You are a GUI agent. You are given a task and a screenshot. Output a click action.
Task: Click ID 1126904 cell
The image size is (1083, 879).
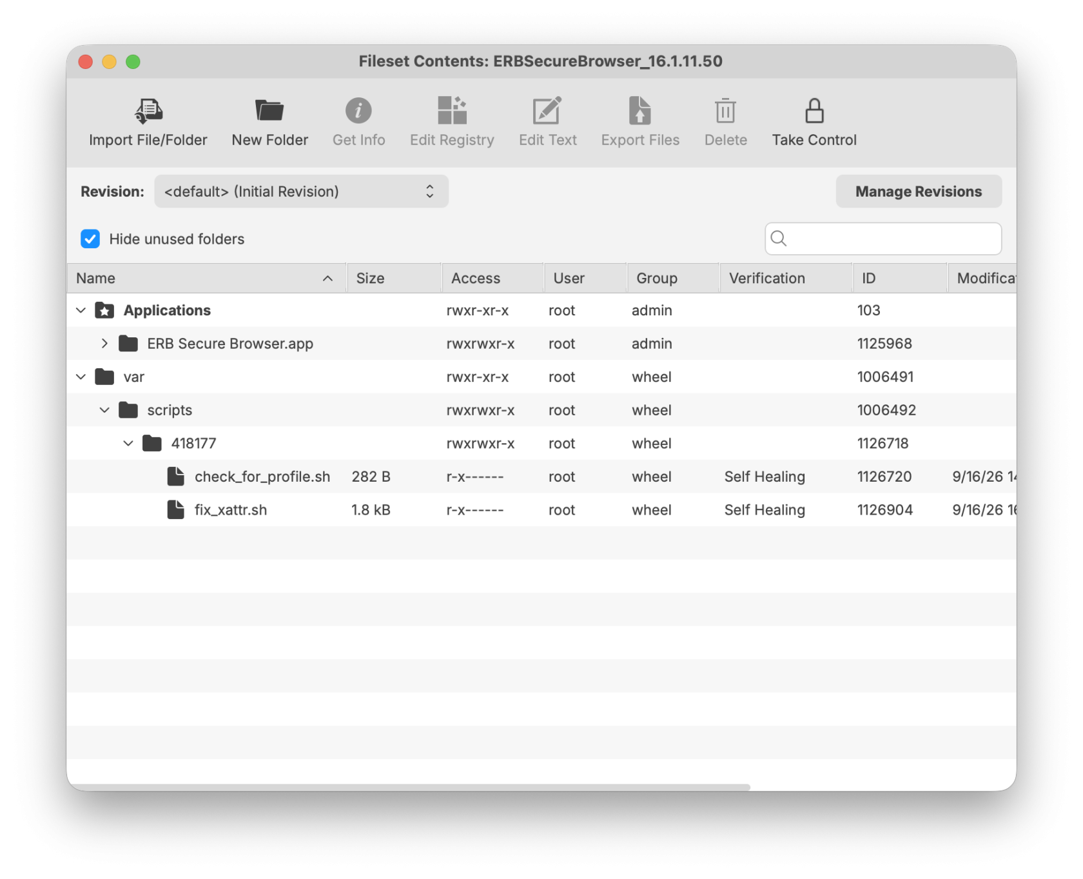pyautogui.click(x=885, y=509)
